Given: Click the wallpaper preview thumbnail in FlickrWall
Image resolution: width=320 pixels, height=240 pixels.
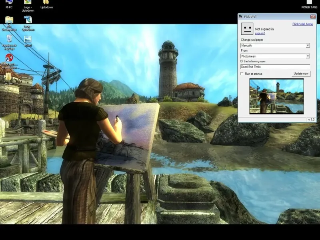Looking at the screenshot, I should pos(276,96).
